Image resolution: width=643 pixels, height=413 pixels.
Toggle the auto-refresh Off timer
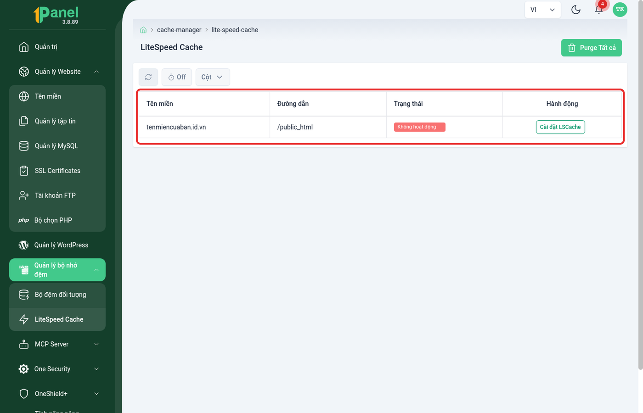[177, 77]
